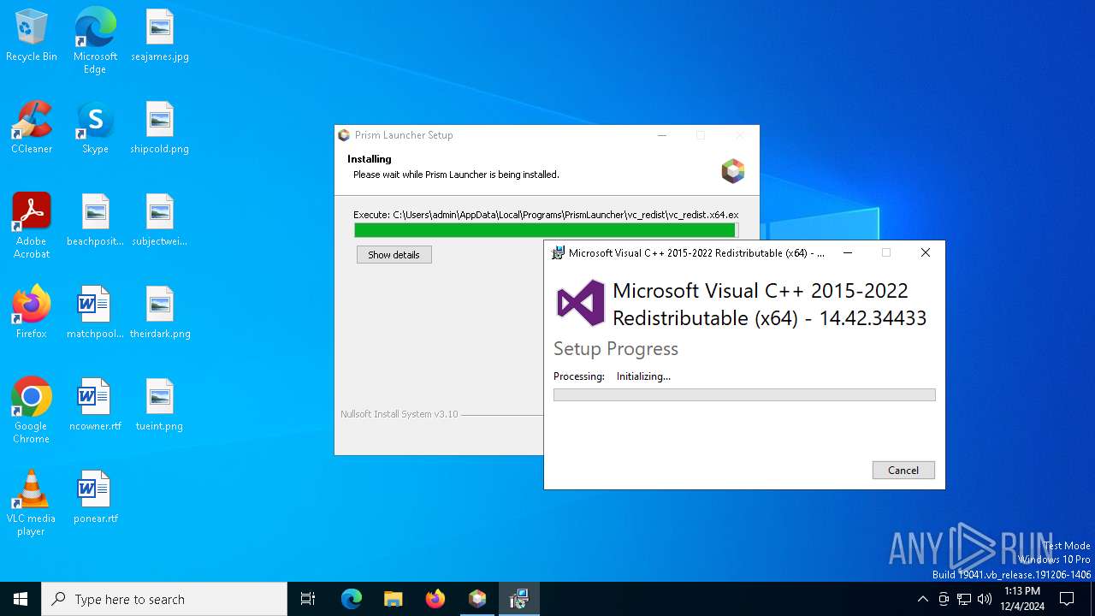Click the 'Initializing...' processing status text
Screen dimensions: 1095x616
(x=643, y=376)
